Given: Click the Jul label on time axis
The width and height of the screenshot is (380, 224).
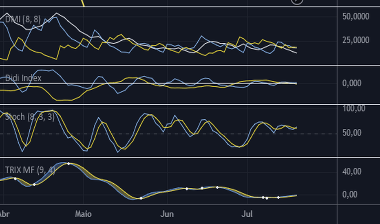Looking at the screenshot, I should point(247,214).
